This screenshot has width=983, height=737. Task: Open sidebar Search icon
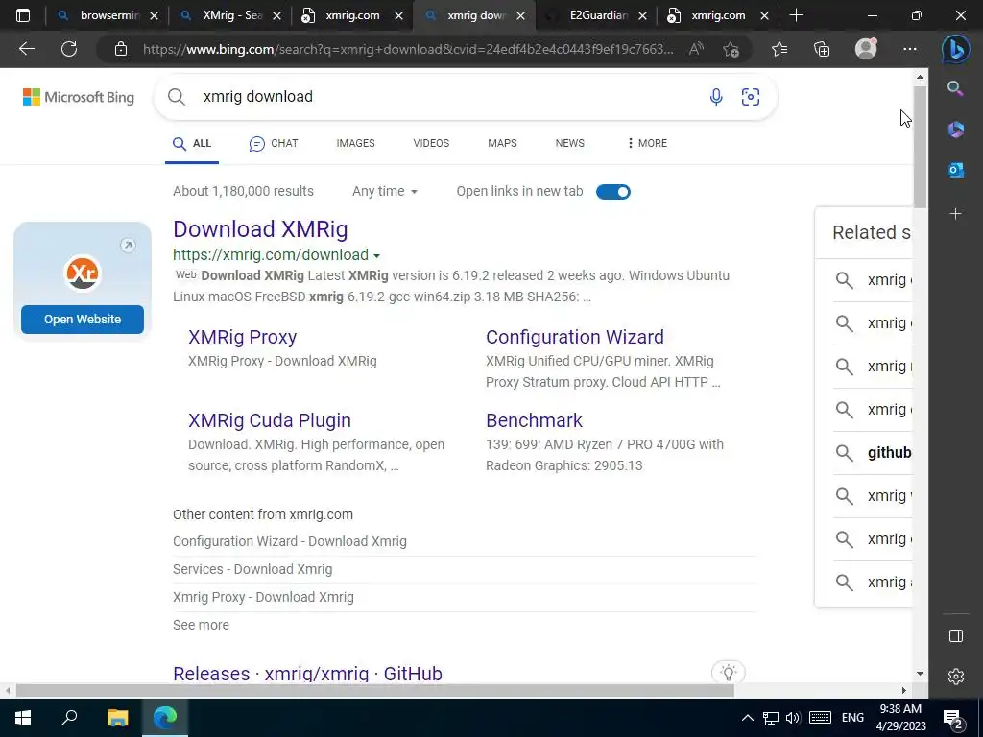tap(955, 88)
